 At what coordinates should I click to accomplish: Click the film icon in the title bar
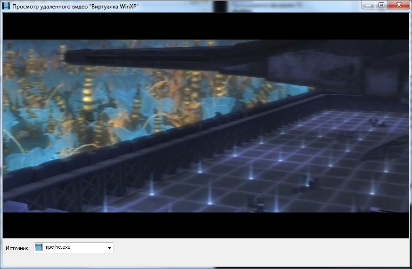(x=6, y=6)
